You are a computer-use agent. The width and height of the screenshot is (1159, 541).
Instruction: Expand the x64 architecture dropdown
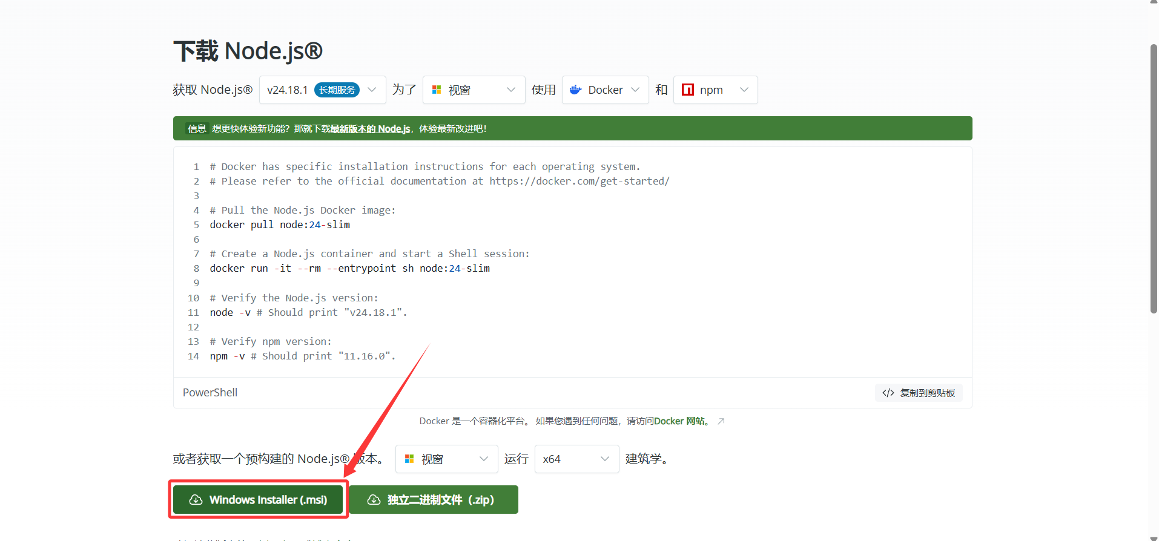576,459
